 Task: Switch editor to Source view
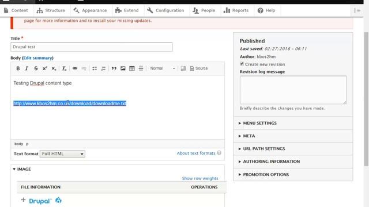click(x=199, y=68)
